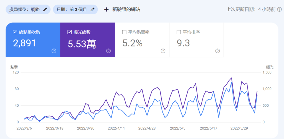This screenshot has height=139, width=284.
Task: Enable the 平均排序 checkbox
Action: [179, 32]
